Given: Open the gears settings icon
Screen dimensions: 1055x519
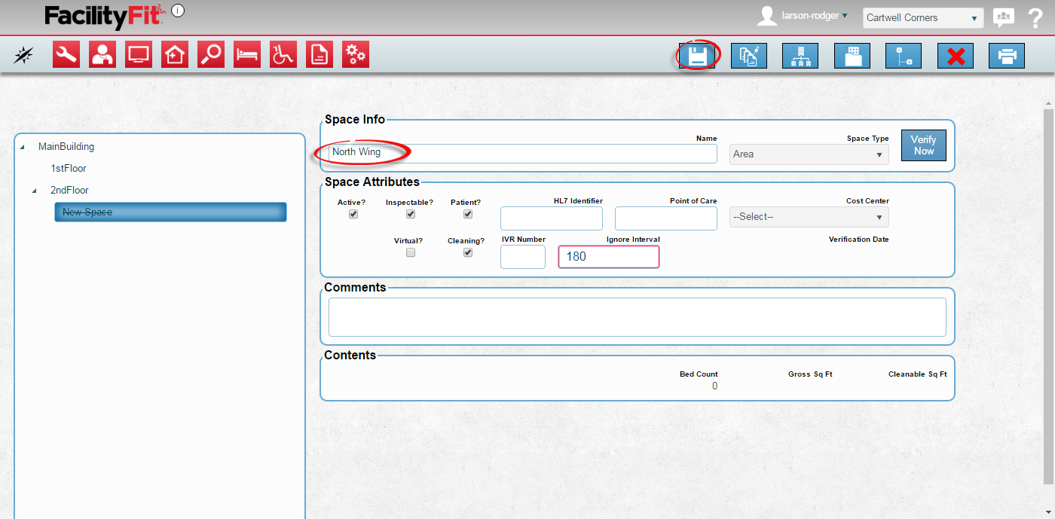Looking at the screenshot, I should click(x=356, y=55).
